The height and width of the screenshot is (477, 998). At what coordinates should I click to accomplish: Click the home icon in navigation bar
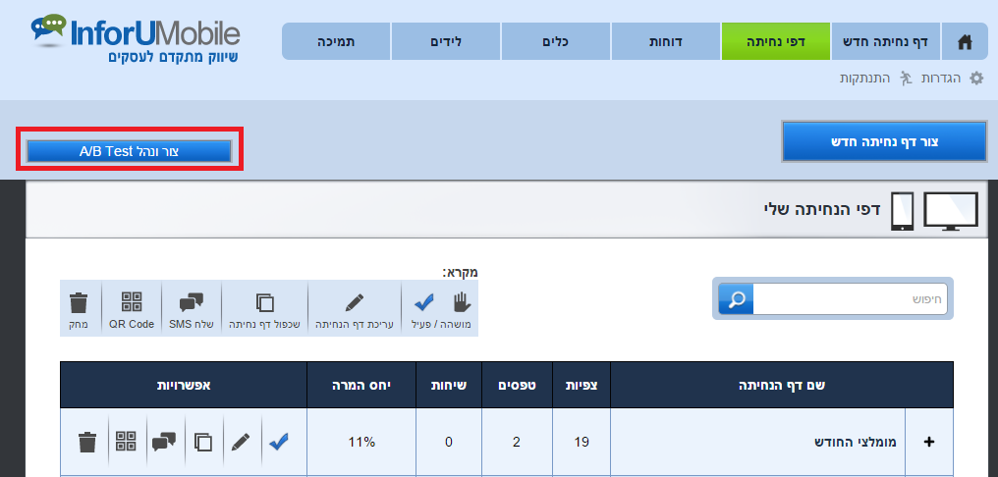pos(965,42)
